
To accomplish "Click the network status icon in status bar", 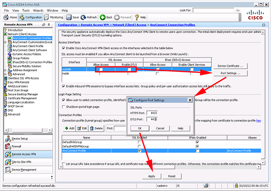I will 206,186.
